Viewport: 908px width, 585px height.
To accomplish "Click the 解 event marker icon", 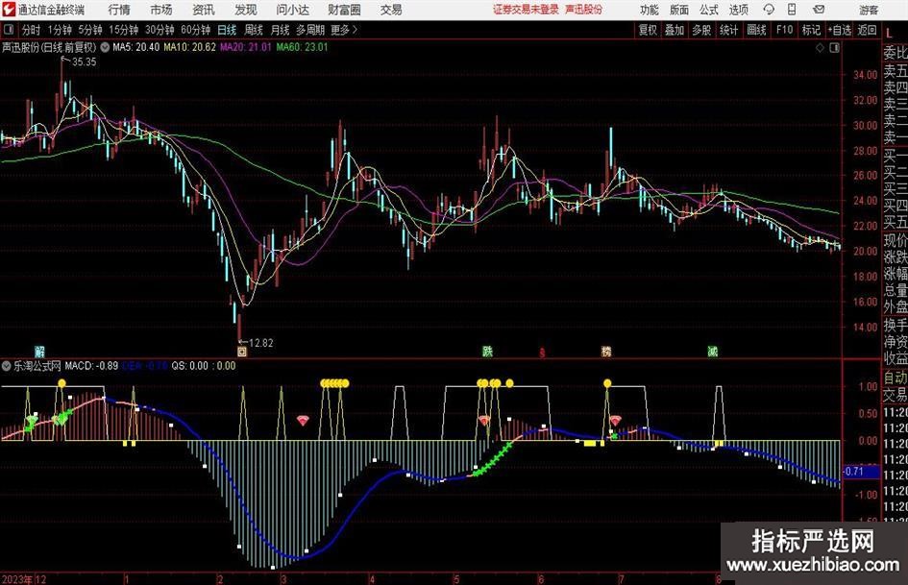I will tap(39, 352).
